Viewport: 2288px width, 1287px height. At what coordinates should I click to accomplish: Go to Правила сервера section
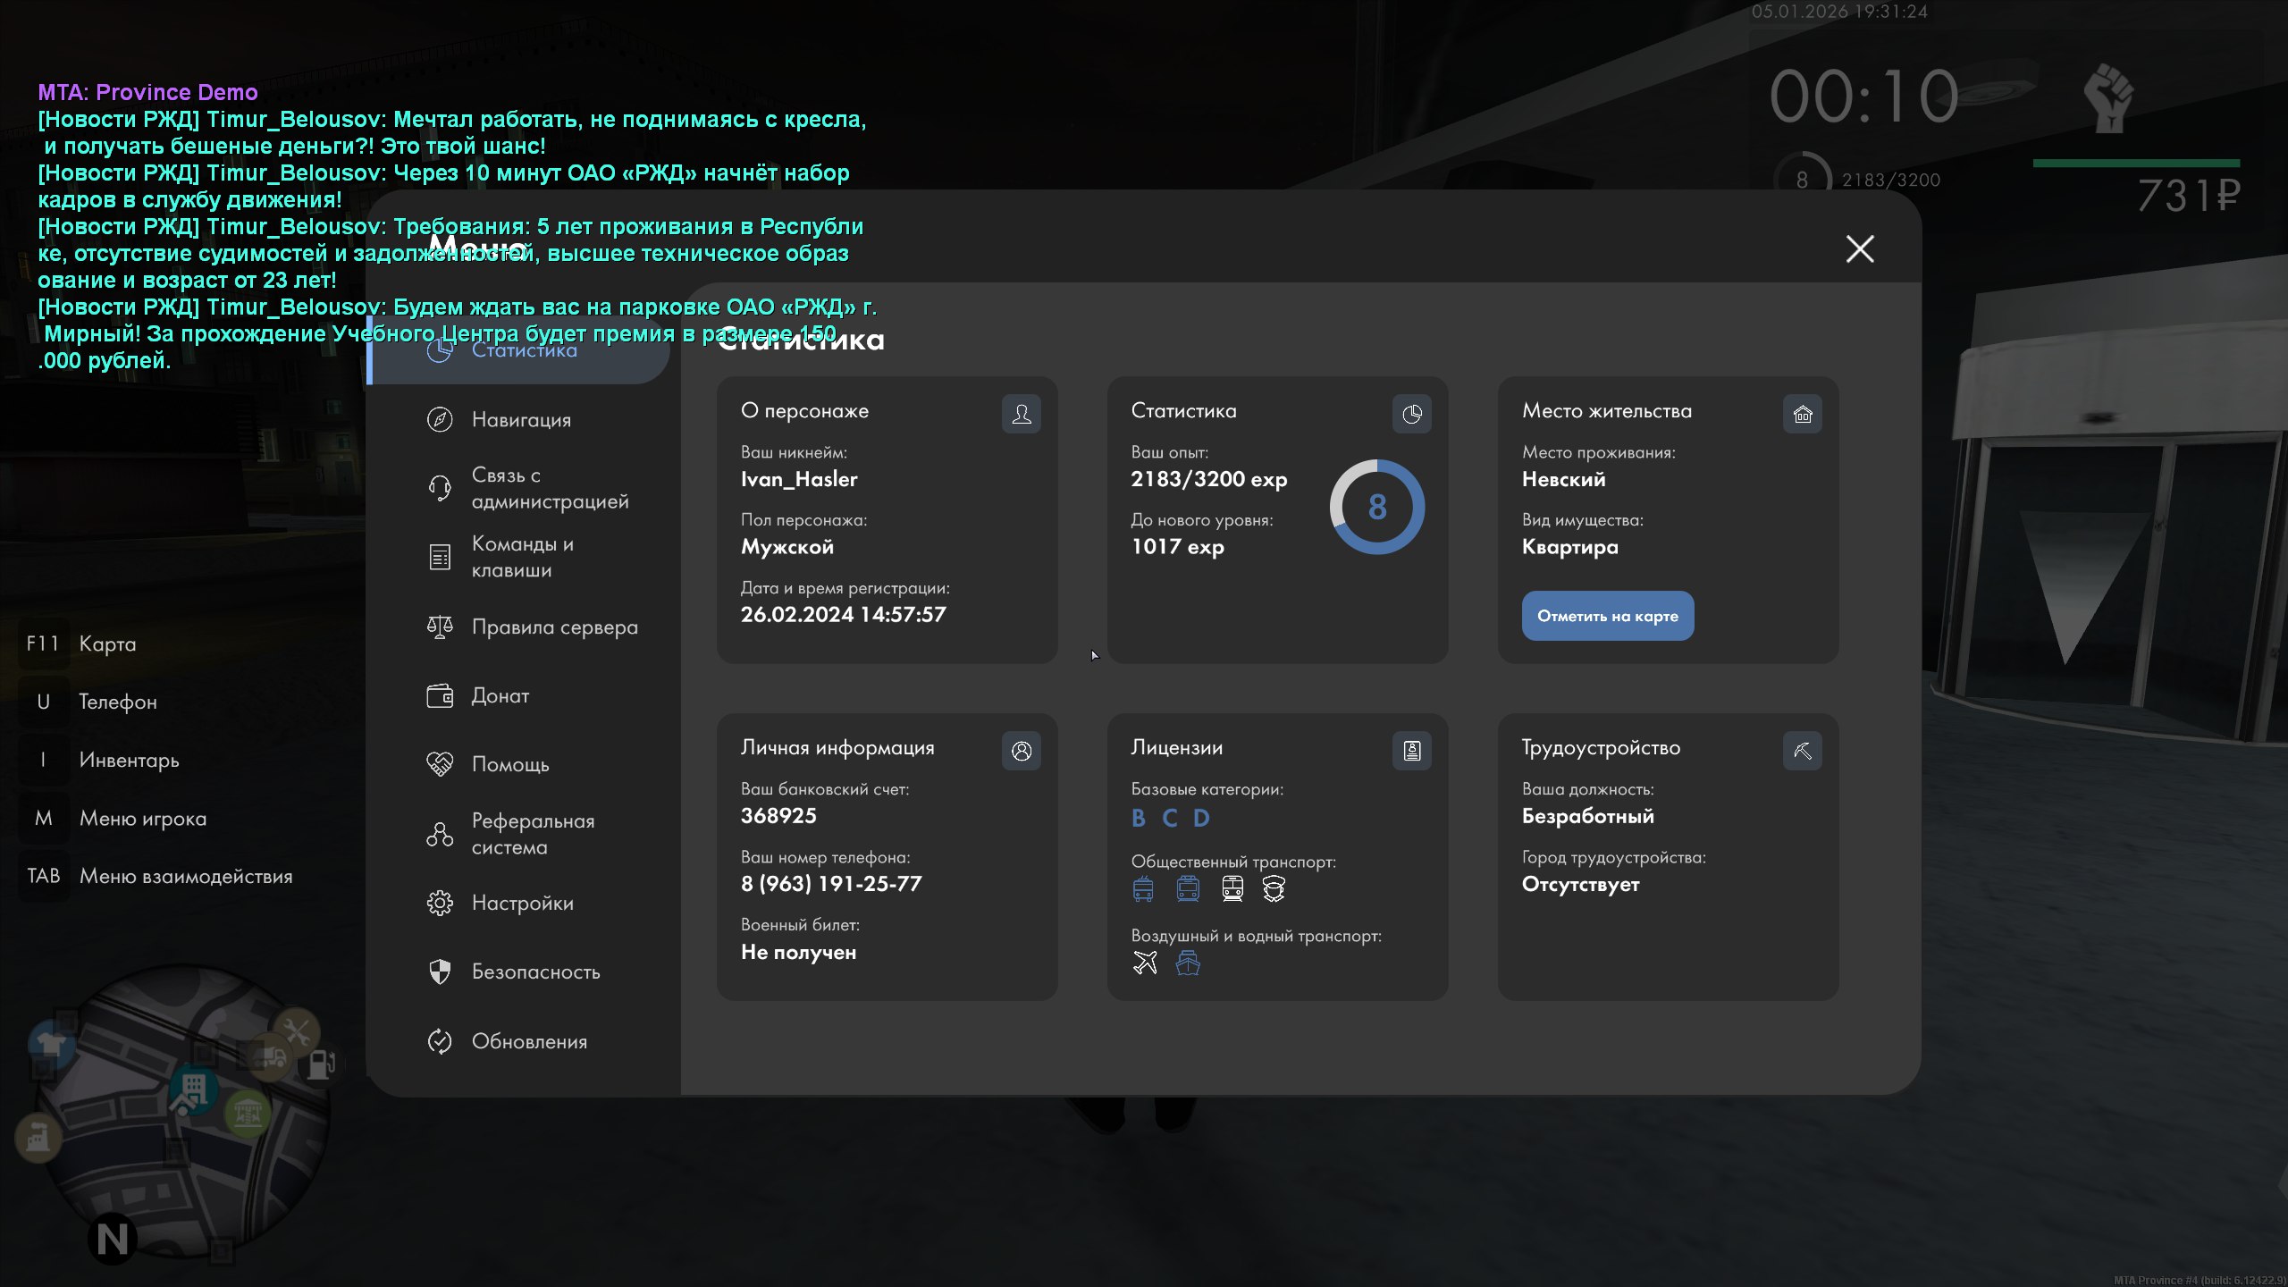pyautogui.click(x=554, y=627)
